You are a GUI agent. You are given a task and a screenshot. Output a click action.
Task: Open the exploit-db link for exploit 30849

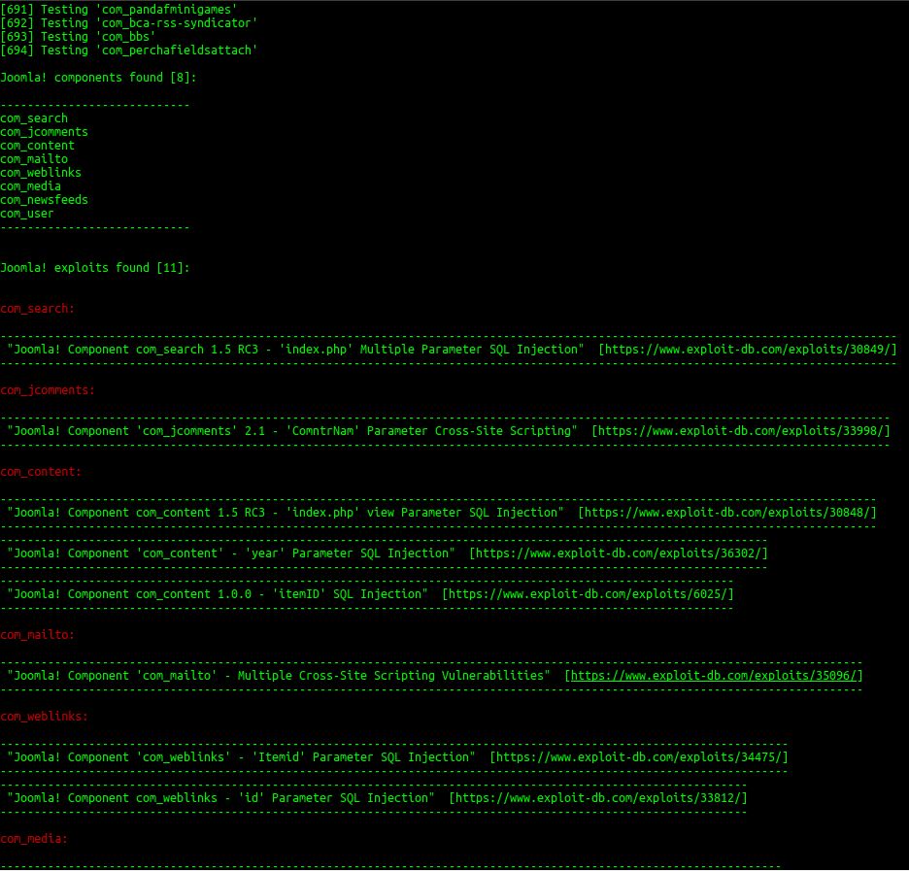pyautogui.click(x=747, y=350)
